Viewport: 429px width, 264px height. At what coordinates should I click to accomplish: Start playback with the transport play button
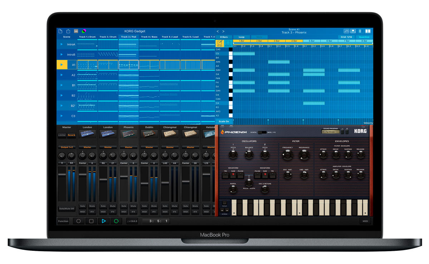[x=104, y=221]
